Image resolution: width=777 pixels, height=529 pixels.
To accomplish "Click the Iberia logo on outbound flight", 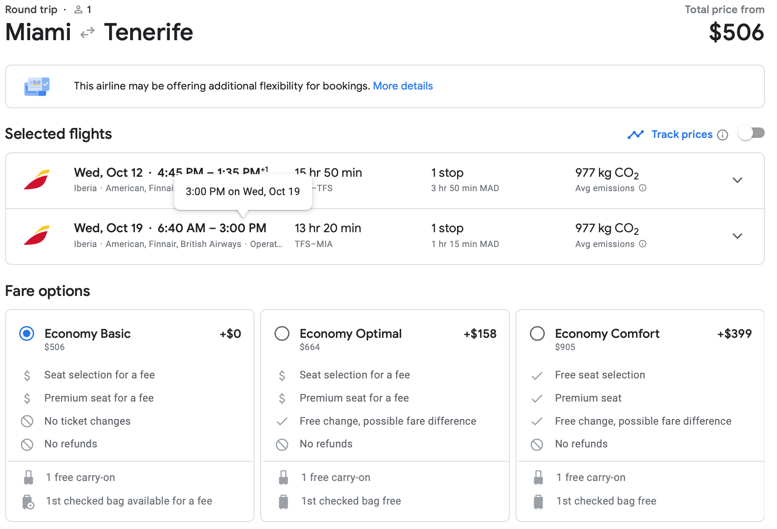I will [37, 180].
